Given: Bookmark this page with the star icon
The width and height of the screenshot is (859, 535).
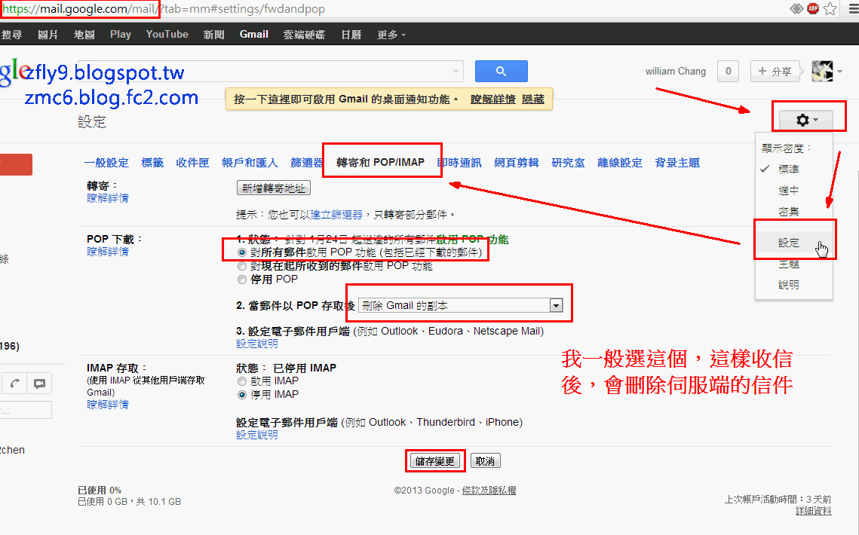Looking at the screenshot, I should click(830, 8).
